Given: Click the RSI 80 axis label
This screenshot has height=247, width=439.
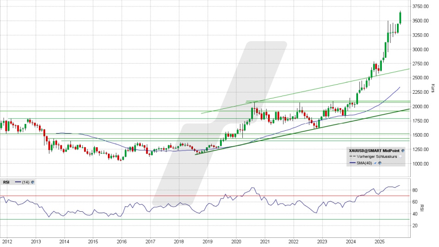Looking at the screenshot, I should tap(415, 190).
